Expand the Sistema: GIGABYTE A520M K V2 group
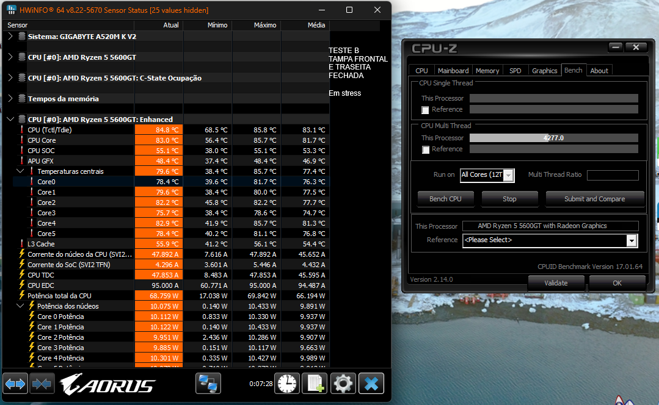 [10, 37]
